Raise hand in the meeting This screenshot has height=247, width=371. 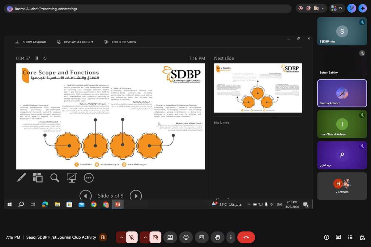[218, 237]
